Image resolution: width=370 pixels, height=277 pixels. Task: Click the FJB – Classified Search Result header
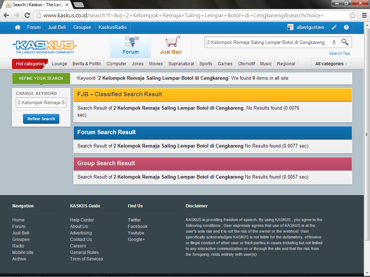(x=213, y=94)
